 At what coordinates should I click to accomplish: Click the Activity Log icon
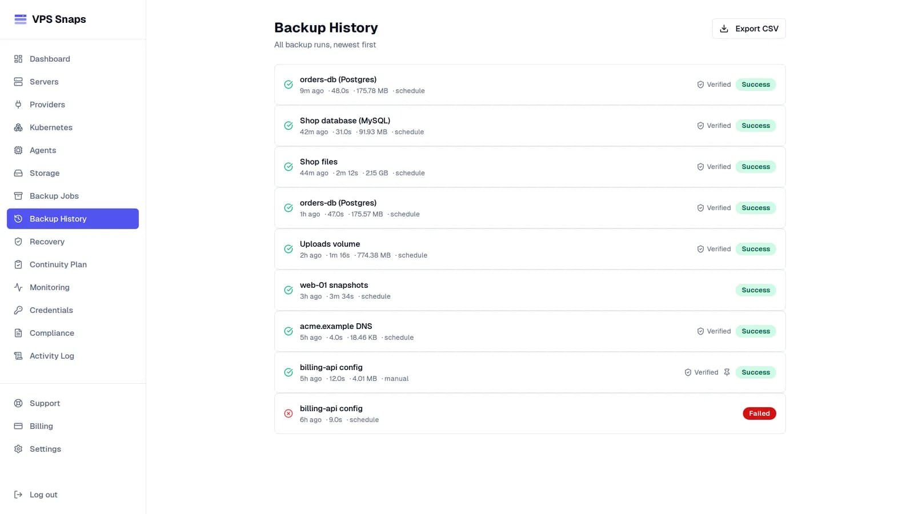18,356
